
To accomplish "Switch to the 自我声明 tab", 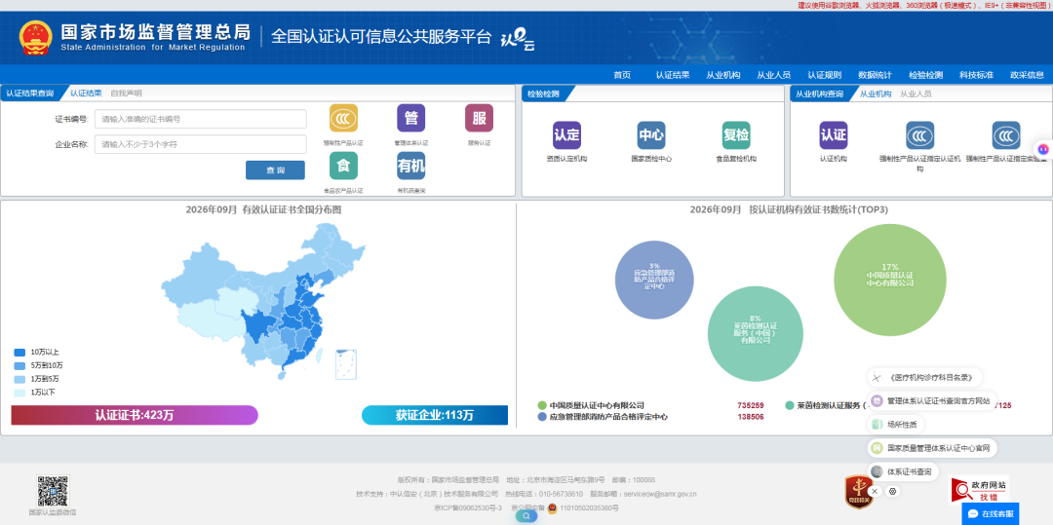I will [x=126, y=94].
